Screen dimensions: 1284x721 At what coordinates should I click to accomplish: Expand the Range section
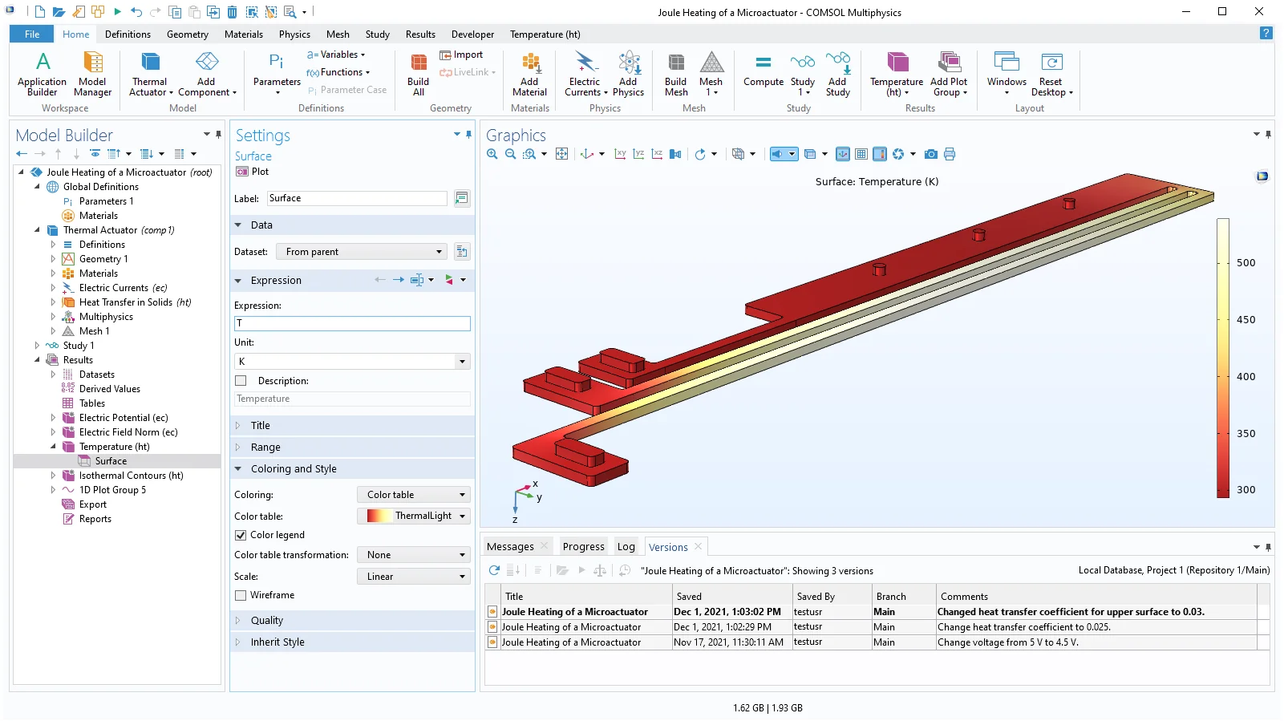point(265,448)
